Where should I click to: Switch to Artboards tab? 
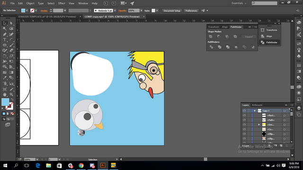pos(257,105)
